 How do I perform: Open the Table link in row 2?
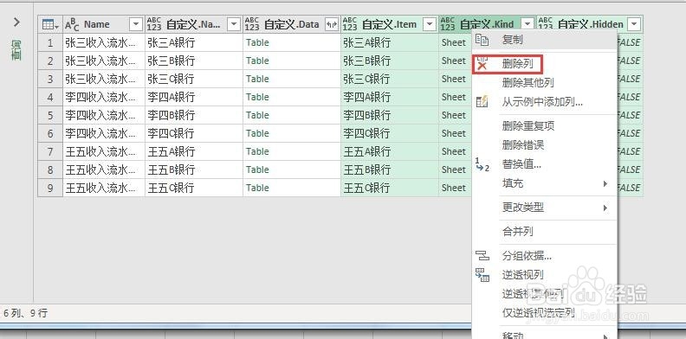tap(257, 61)
